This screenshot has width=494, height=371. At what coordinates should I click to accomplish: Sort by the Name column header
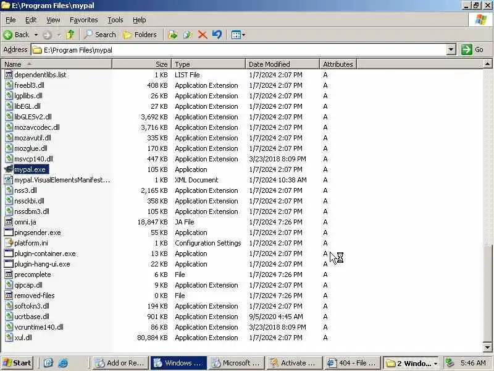56,64
